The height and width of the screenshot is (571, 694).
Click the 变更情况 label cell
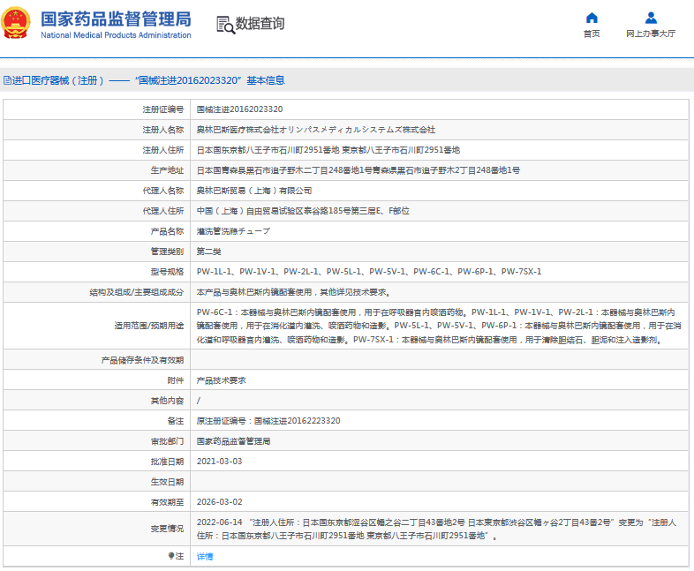pyautogui.click(x=96, y=529)
